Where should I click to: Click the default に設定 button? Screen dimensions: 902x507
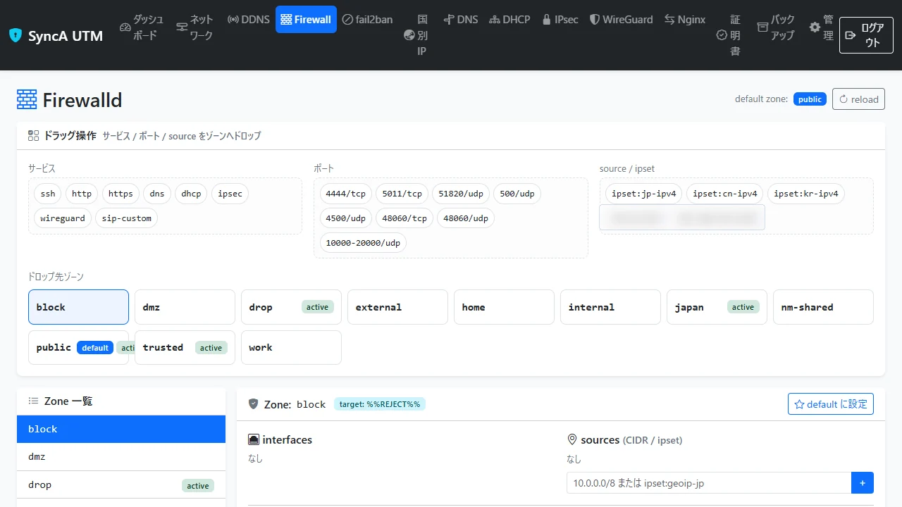click(831, 404)
